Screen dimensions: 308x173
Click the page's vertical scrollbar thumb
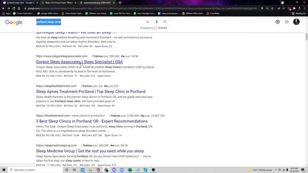click(x=307, y=37)
